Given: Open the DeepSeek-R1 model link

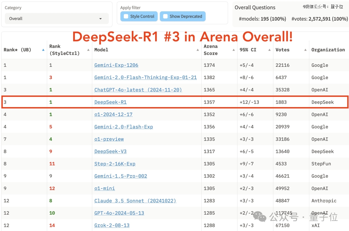Looking at the screenshot, I should (111, 102).
